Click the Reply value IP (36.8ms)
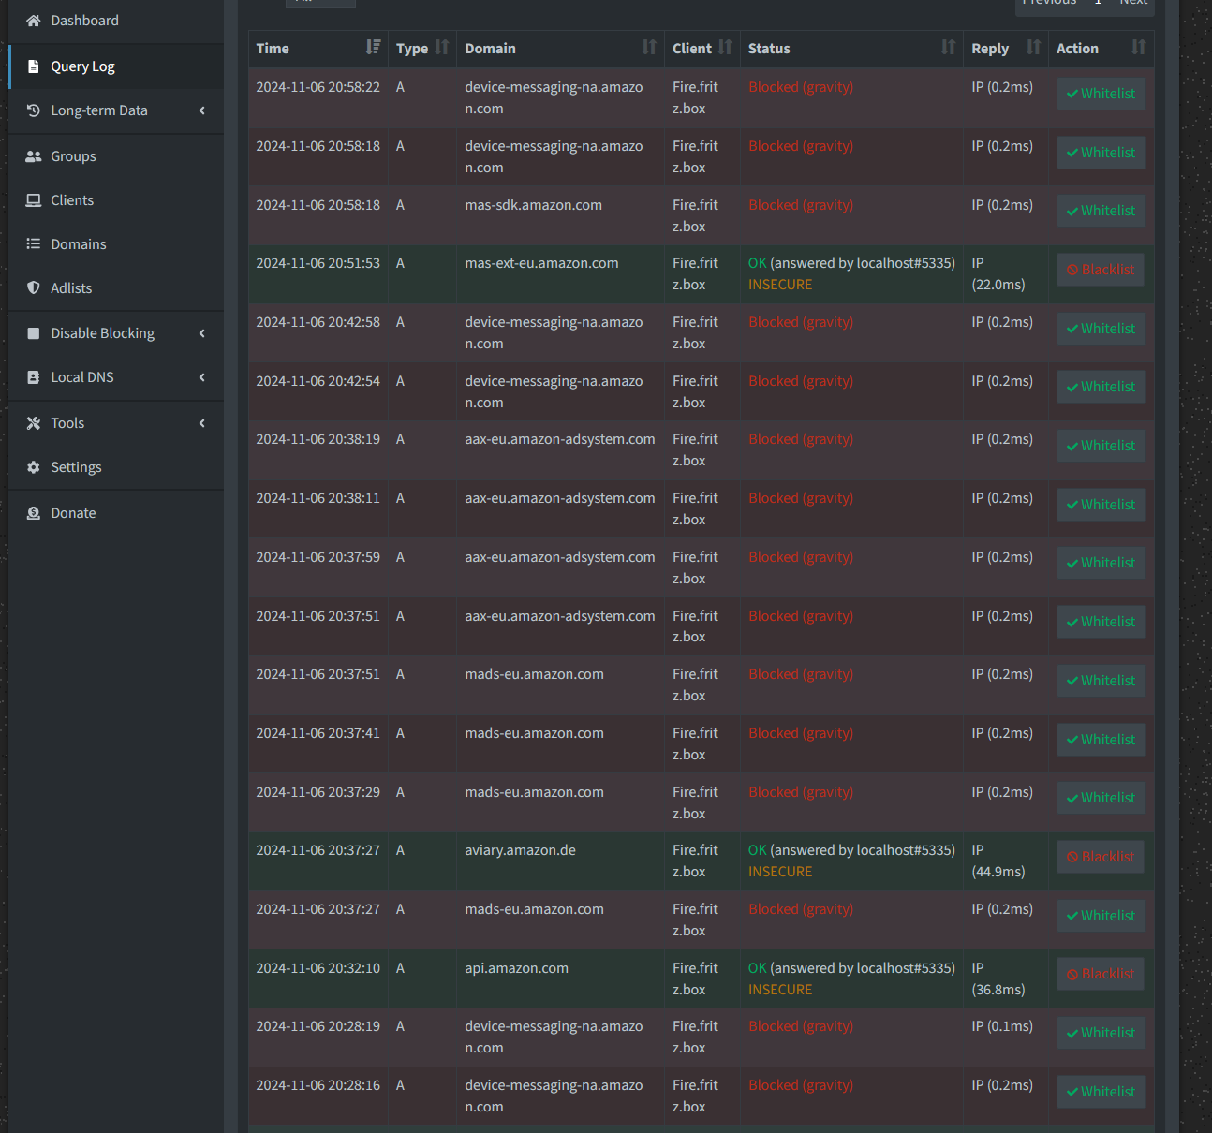The width and height of the screenshot is (1212, 1133). coord(998,978)
